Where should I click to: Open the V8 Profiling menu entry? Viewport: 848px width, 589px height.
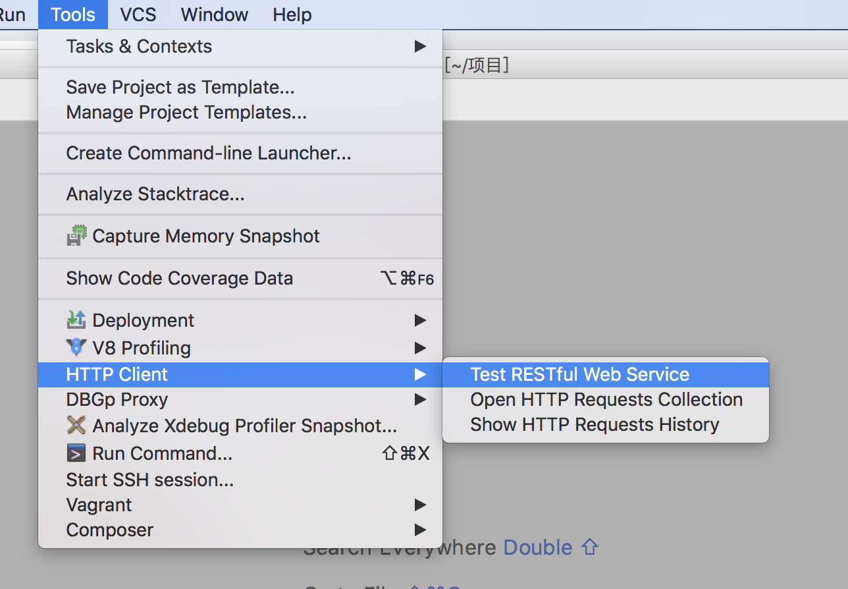pyautogui.click(x=240, y=348)
